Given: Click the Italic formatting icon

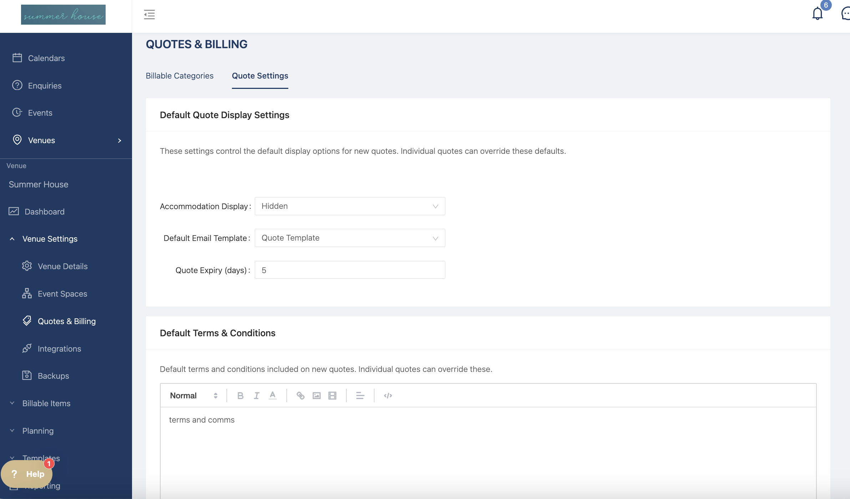Looking at the screenshot, I should pos(256,395).
